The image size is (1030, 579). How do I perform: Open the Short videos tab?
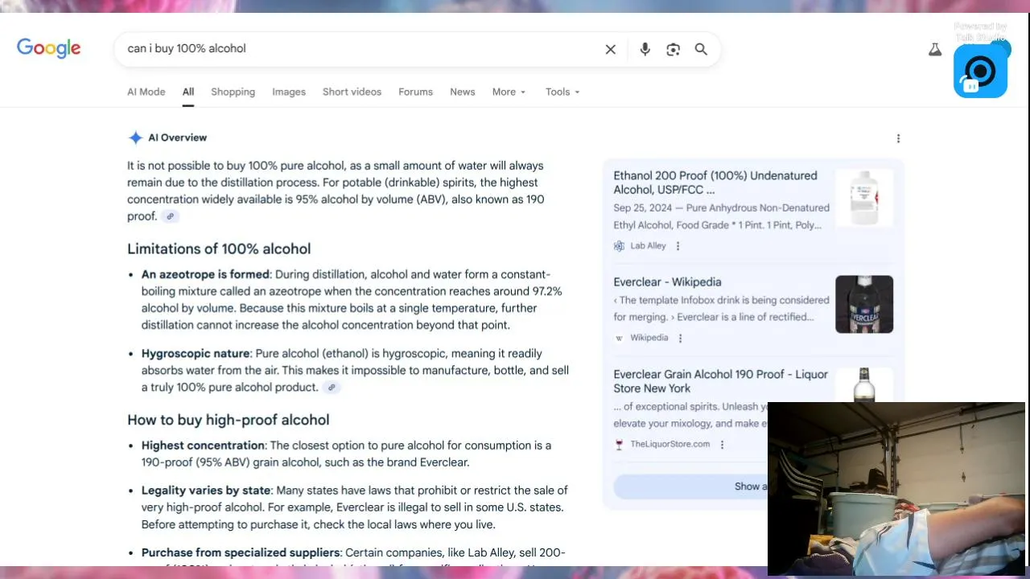tap(352, 92)
